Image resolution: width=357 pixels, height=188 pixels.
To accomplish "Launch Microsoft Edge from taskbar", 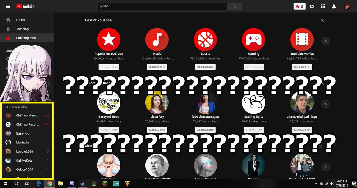I will pos(39,184).
